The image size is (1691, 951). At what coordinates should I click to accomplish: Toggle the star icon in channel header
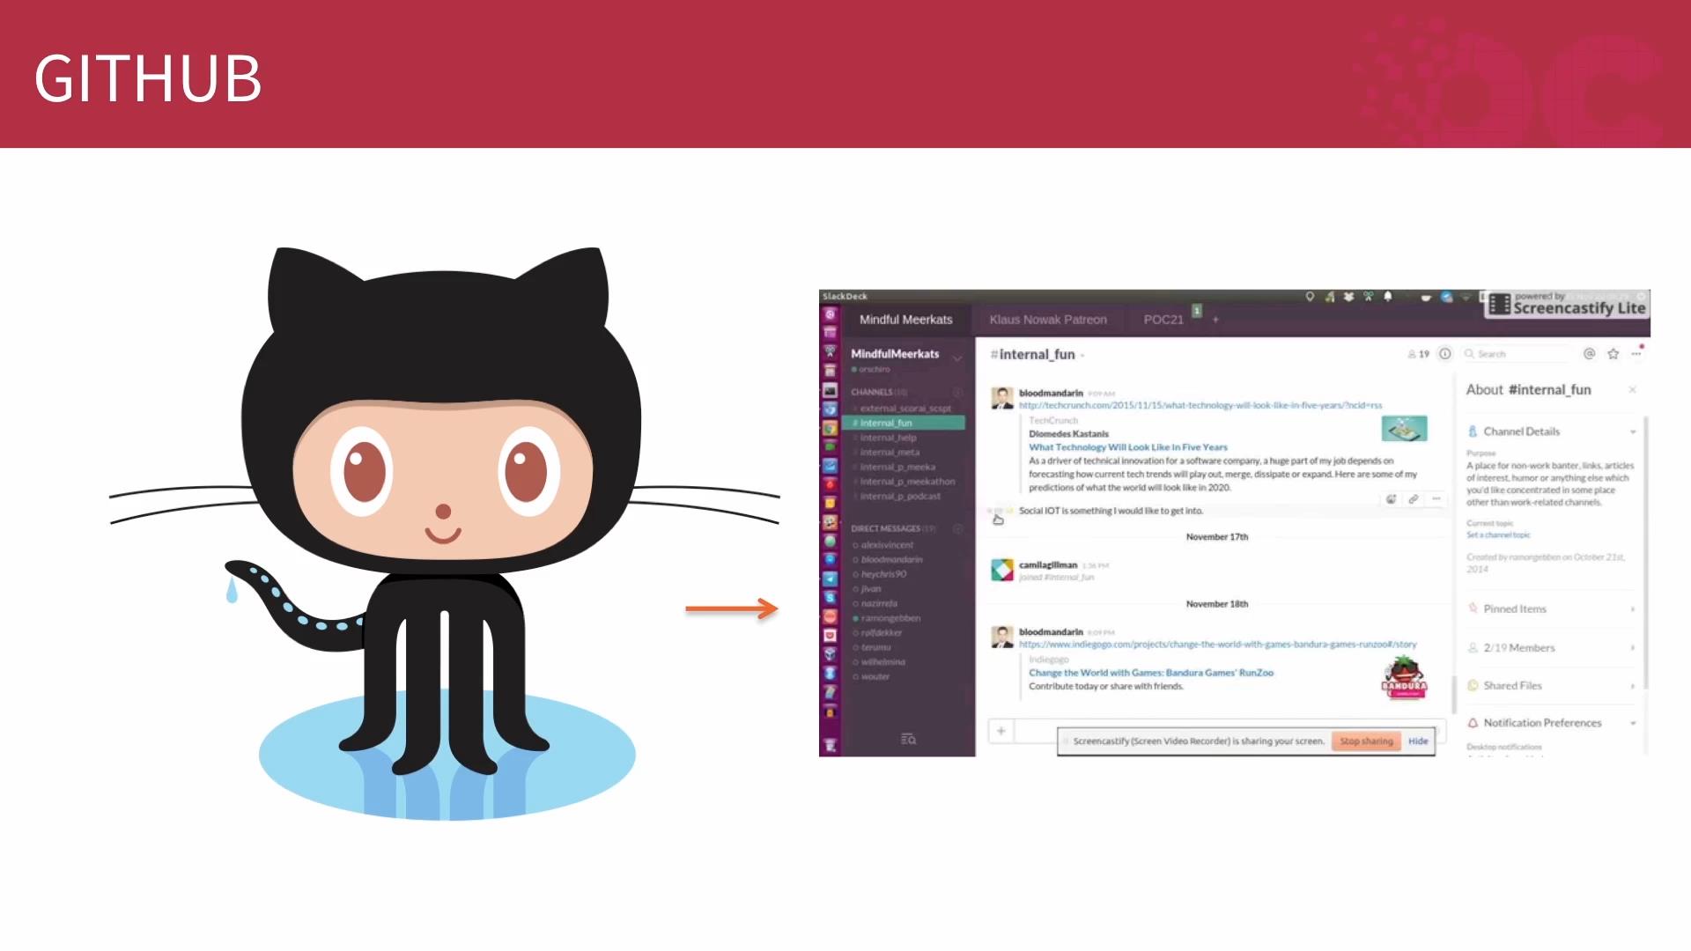coord(1612,354)
